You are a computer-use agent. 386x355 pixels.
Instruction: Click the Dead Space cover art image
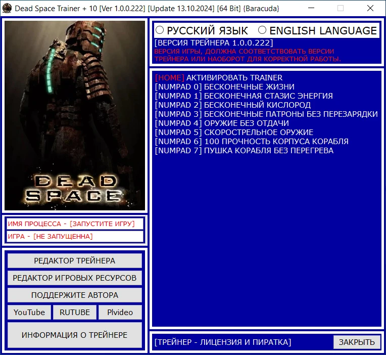[75, 115]
